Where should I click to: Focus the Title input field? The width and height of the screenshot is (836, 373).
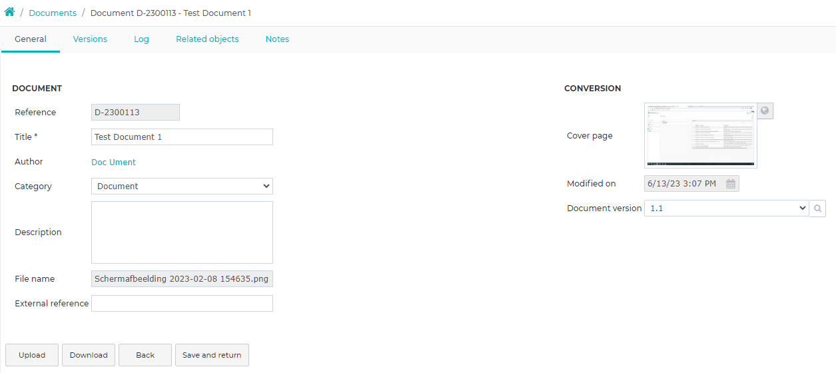(x=182, y=137)
